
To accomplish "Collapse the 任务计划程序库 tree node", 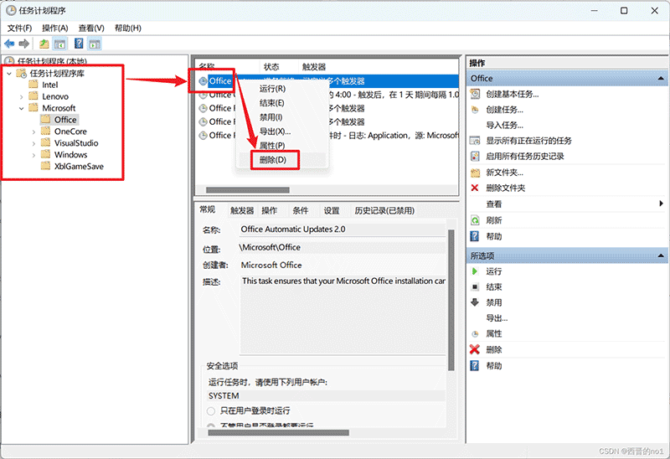I will coord(9,74).
